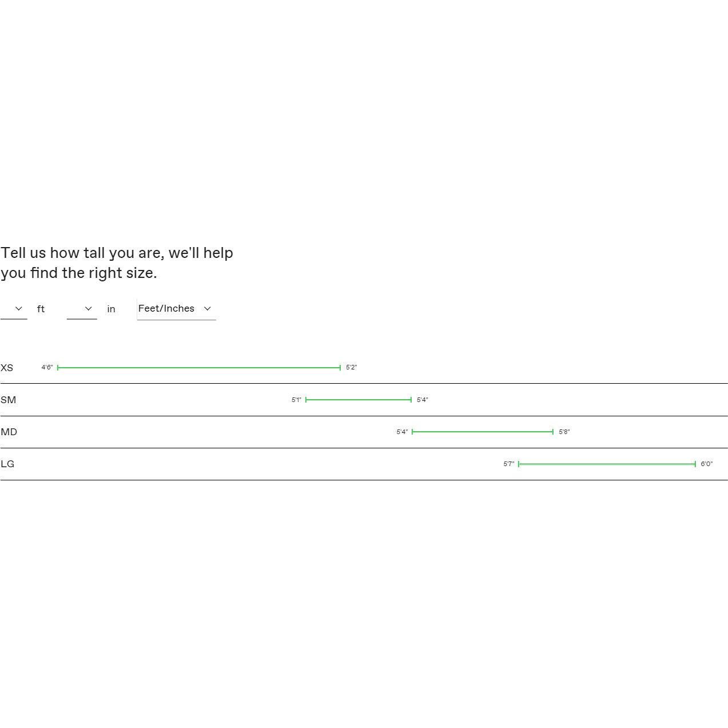Open the feet height dropdown
This screenshot has height=728, width=728.
click(x=14, y=309)
